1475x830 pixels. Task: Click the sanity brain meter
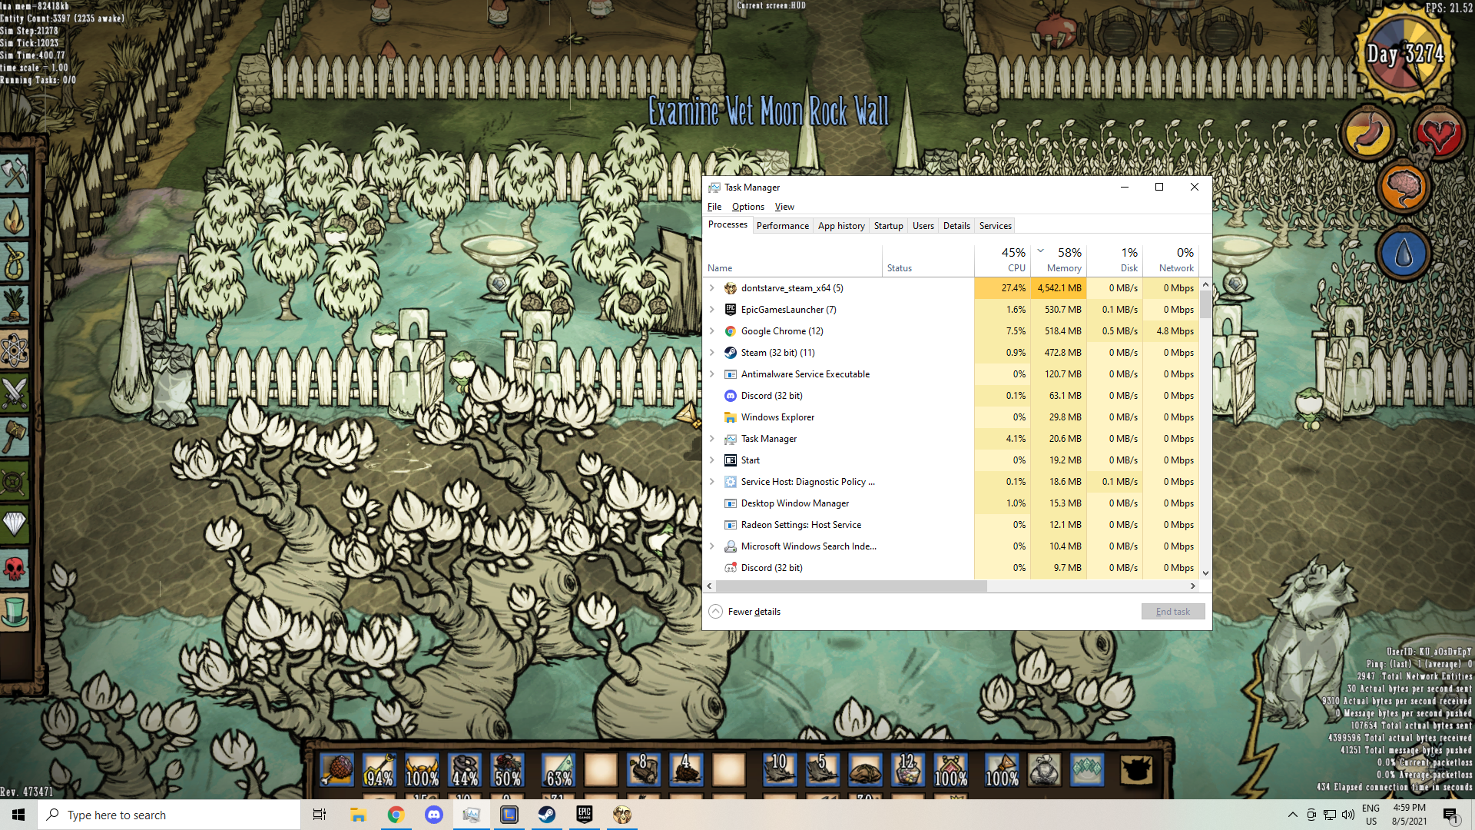(1404, 188)
